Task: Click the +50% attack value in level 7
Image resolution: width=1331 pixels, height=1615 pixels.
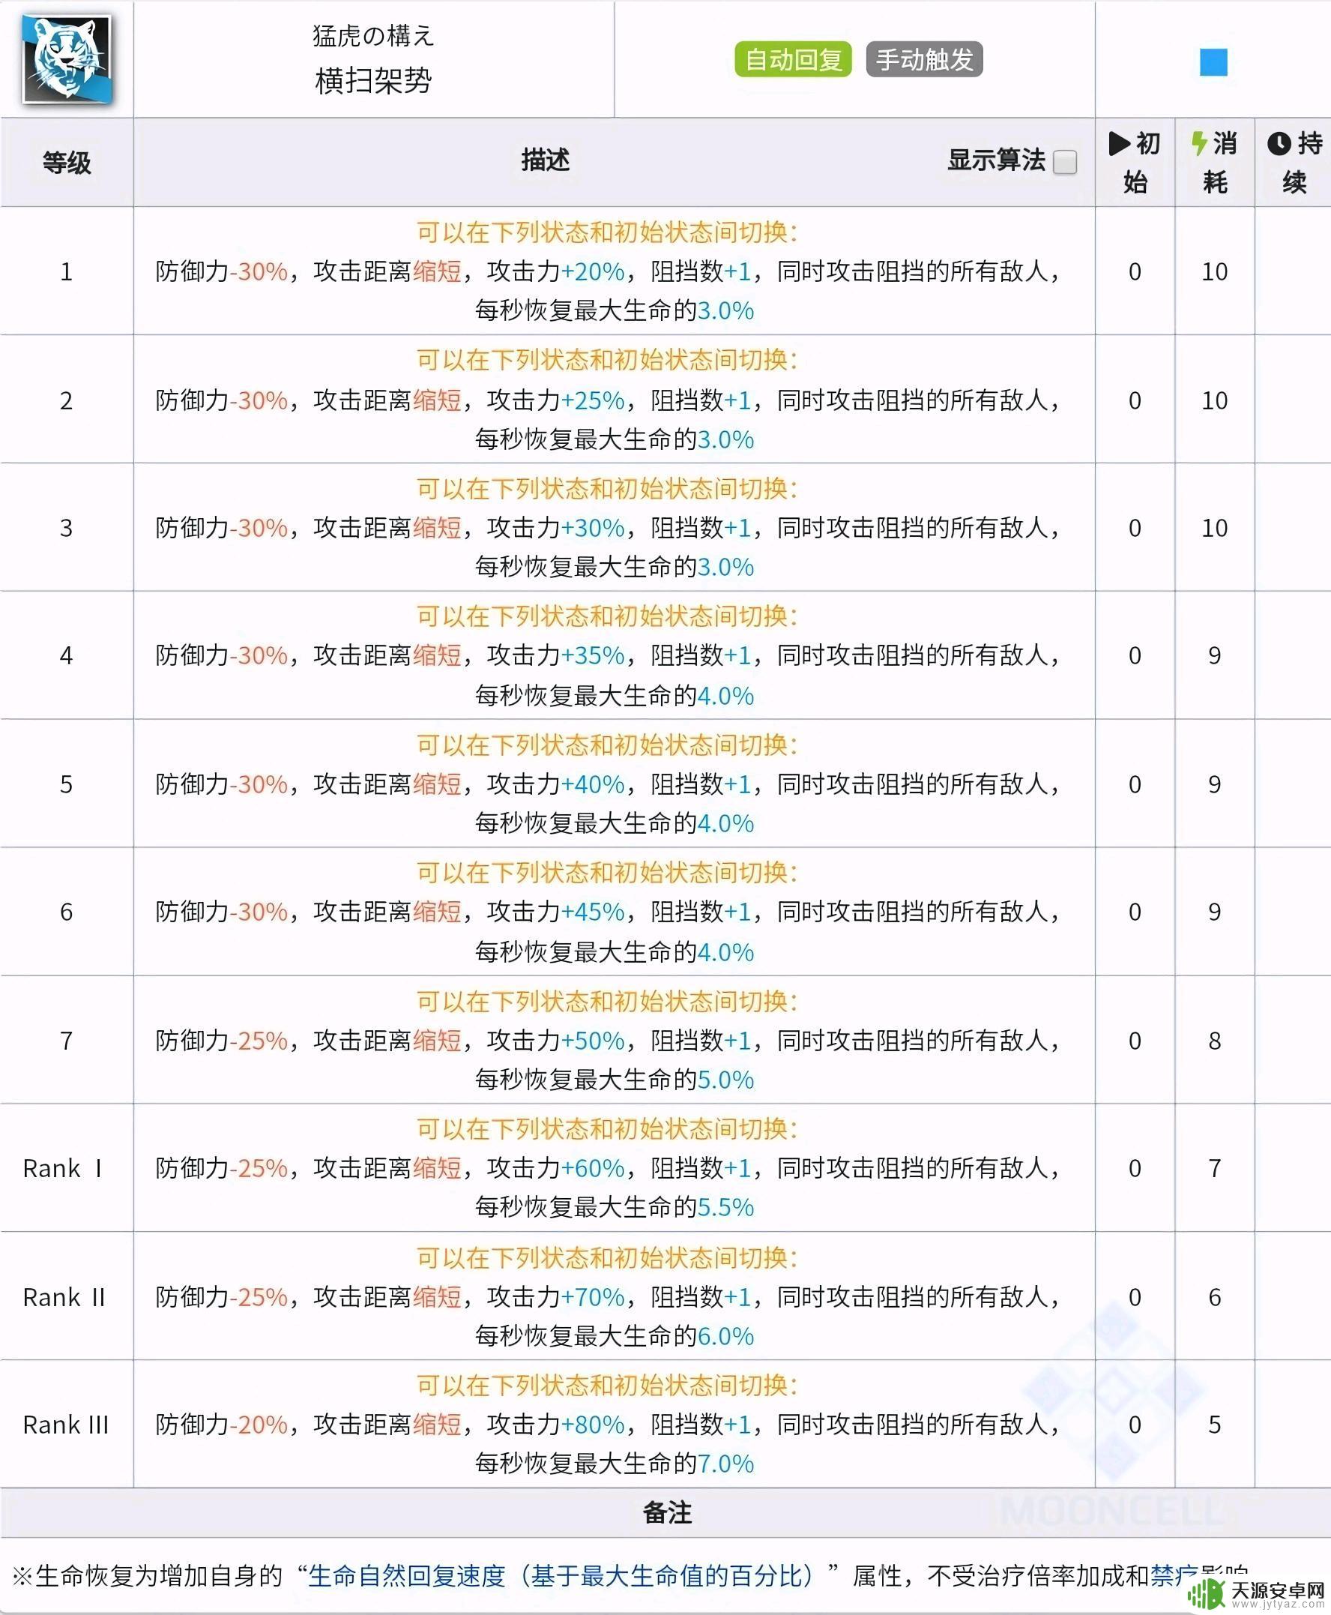Action: coord(593,1040)
